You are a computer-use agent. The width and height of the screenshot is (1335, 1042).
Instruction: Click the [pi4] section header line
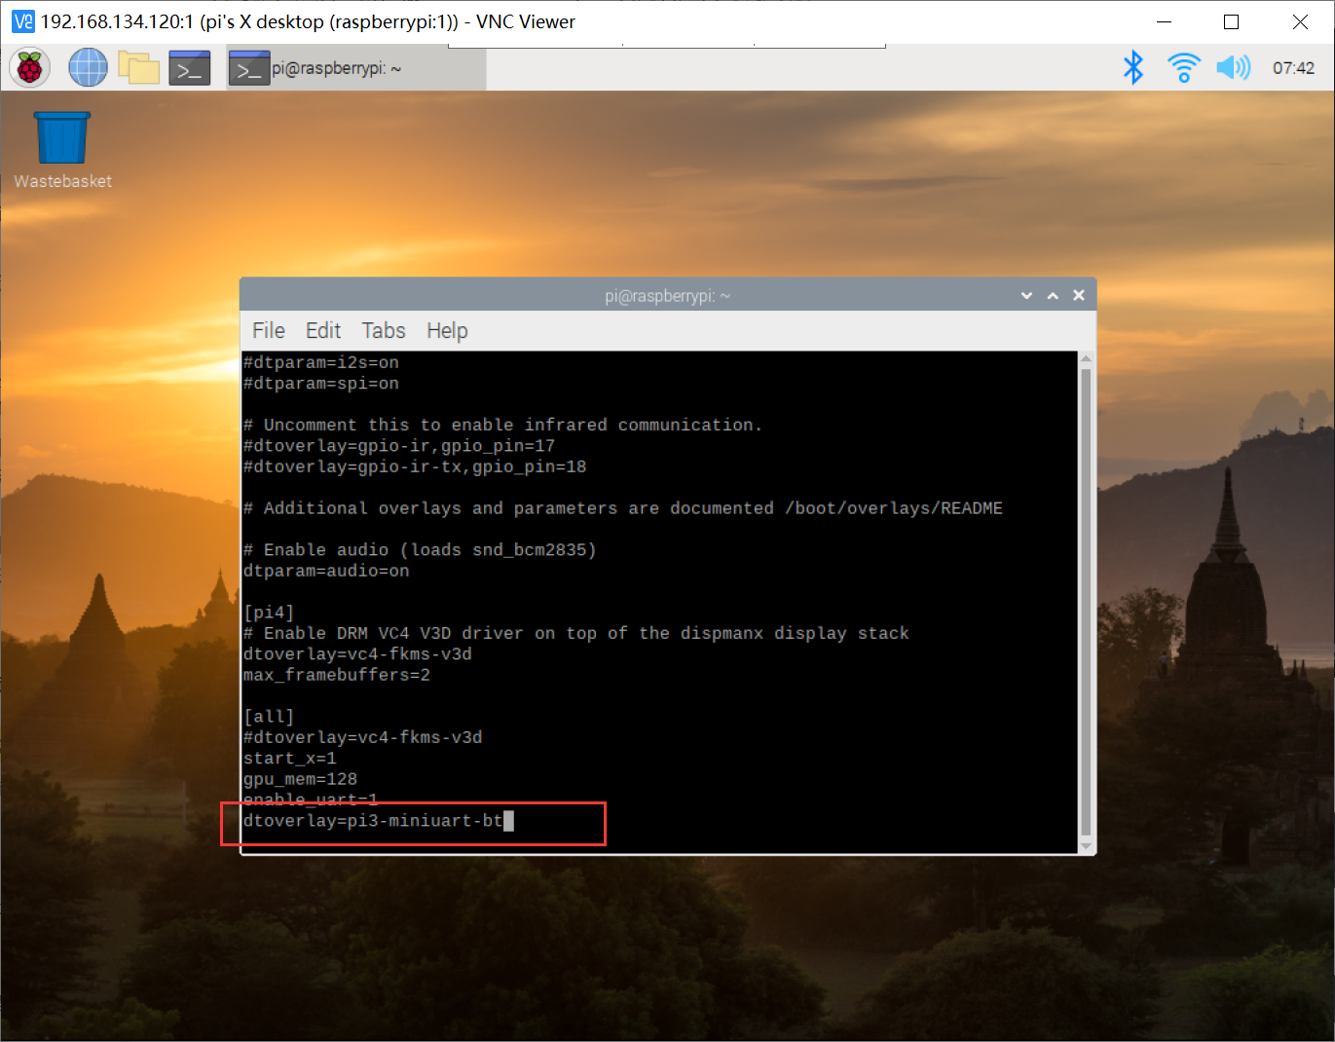pyautogui.click(x=269, y=613)
